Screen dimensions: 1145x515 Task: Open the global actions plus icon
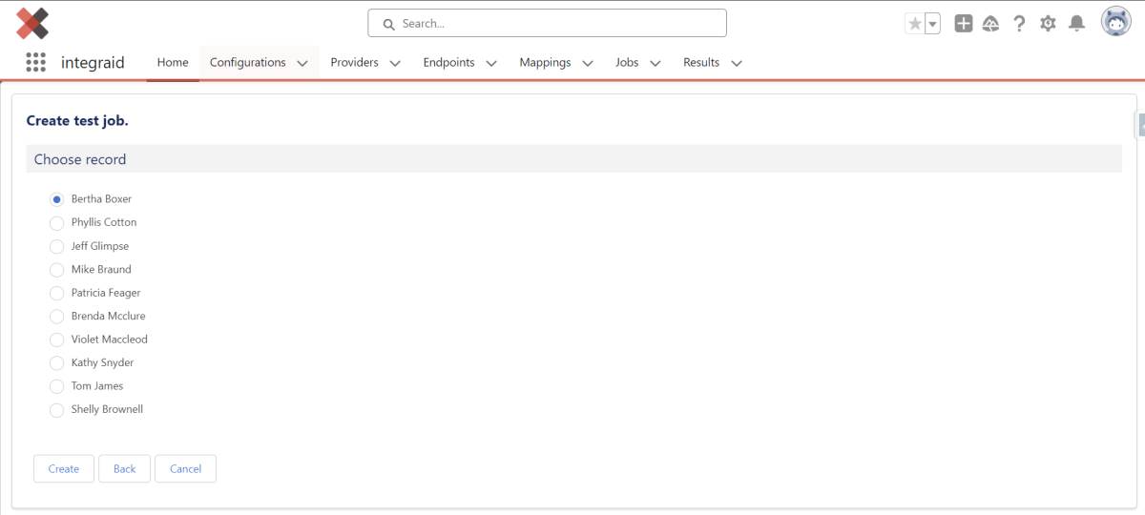[x=964, y=24]
